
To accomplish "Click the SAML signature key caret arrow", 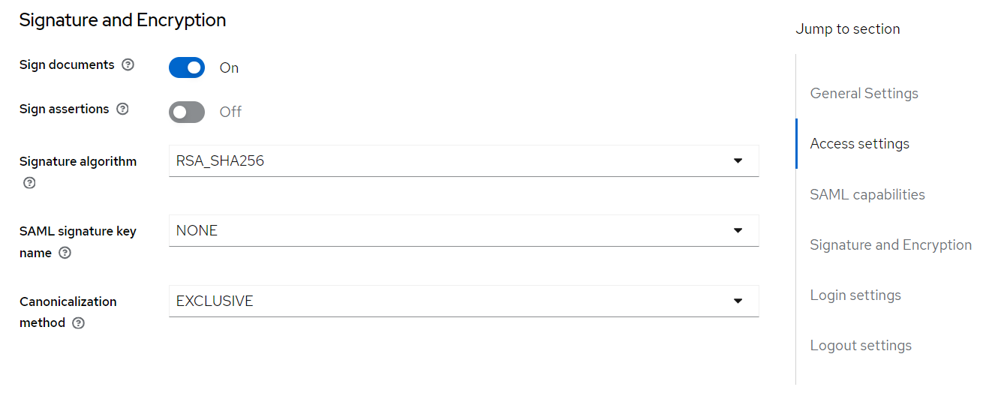I will 738,231.
